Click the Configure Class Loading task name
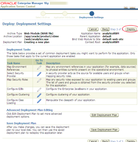Image resolution: width=138 pixels, height=142 pixels. [15, 101]
